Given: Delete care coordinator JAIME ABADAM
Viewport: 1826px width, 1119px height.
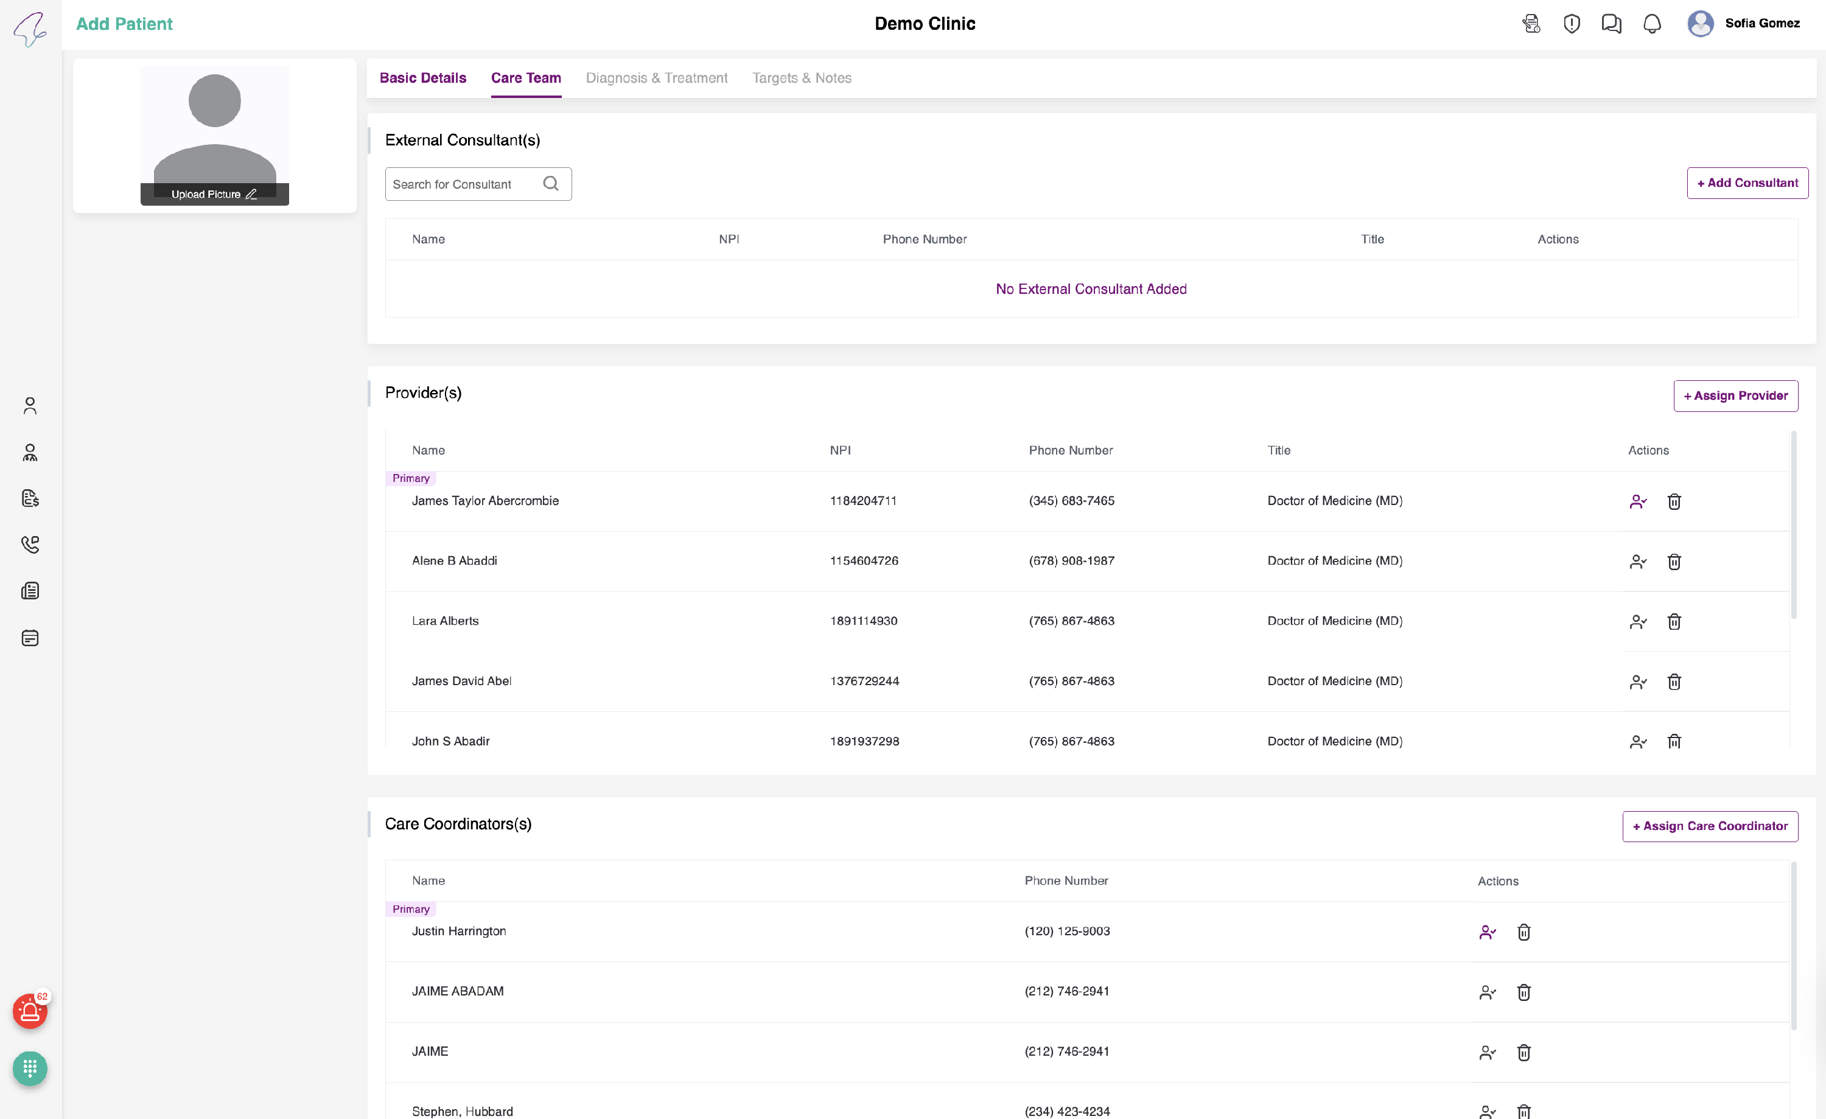Looking at the screenshot, I should (1523, 992).
